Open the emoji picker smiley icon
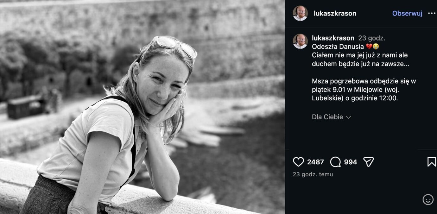The image size is (437, 214). click(x=428, y=200)
